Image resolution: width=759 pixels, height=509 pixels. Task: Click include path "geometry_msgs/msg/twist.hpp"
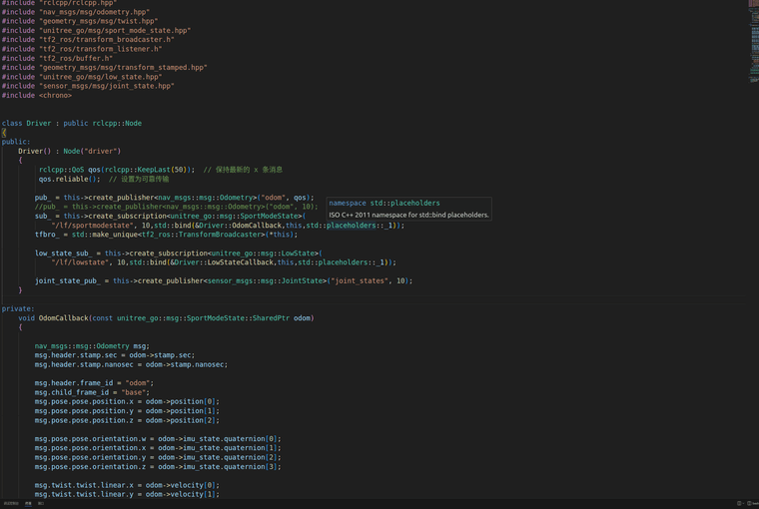point(99,21)
